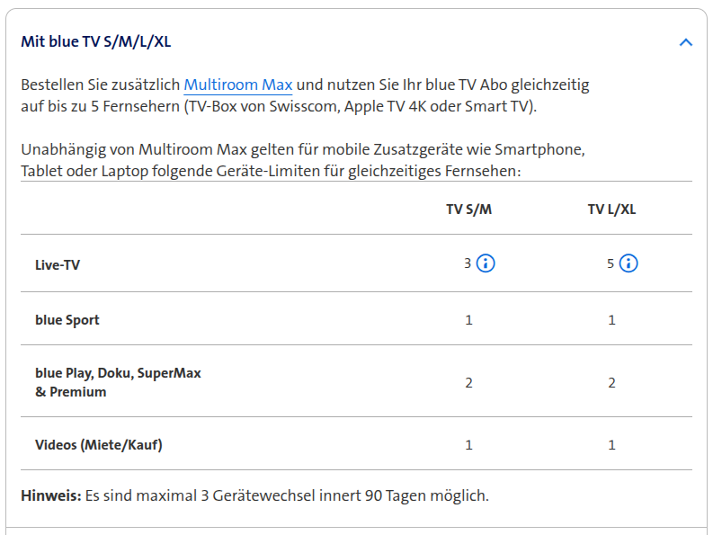Click the Live-TV value 3 for TV S/M

pyautogui.click(x=468, y=263)
